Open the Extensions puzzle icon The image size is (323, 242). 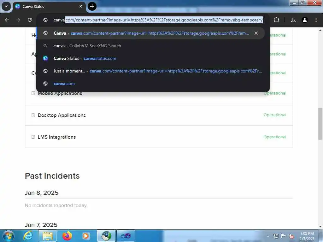click(276, 20)
